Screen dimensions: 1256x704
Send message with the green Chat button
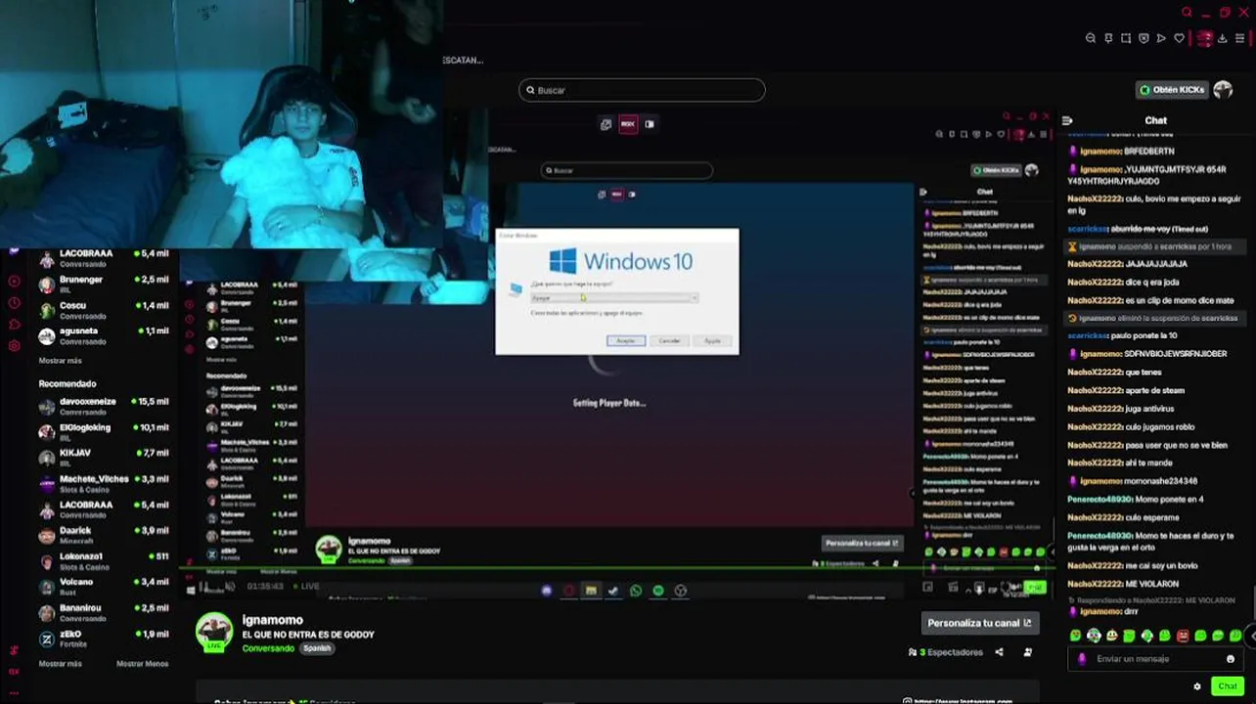tap(1227, 686)
